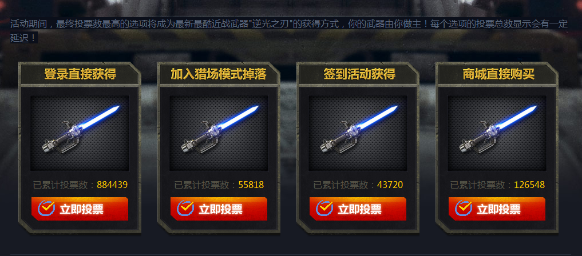Viewport: 582px width, 256px height.
Task: Click checkmark icon on 登录直接获得 vote button
Action: [x=46, y=208]
